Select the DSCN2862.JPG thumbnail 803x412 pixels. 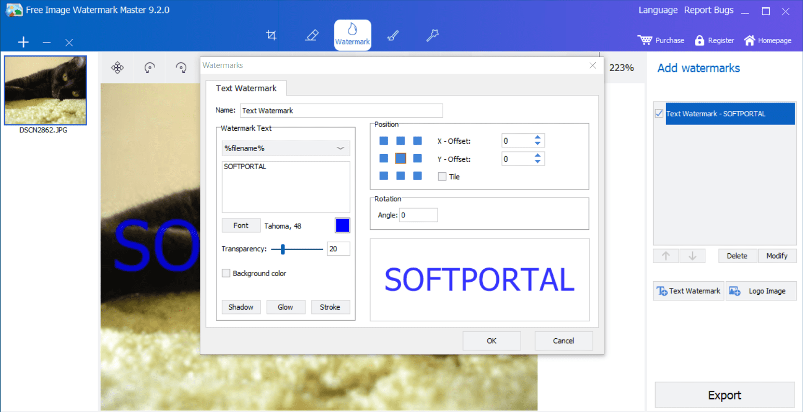click(46, 90)
